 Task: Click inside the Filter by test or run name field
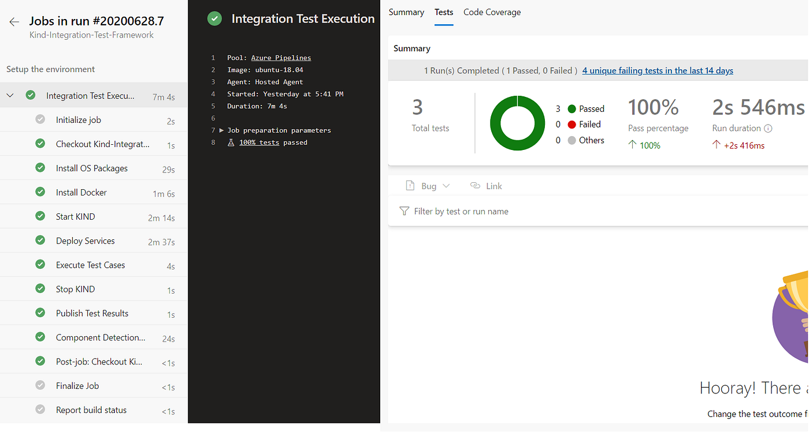click(462, 211)
